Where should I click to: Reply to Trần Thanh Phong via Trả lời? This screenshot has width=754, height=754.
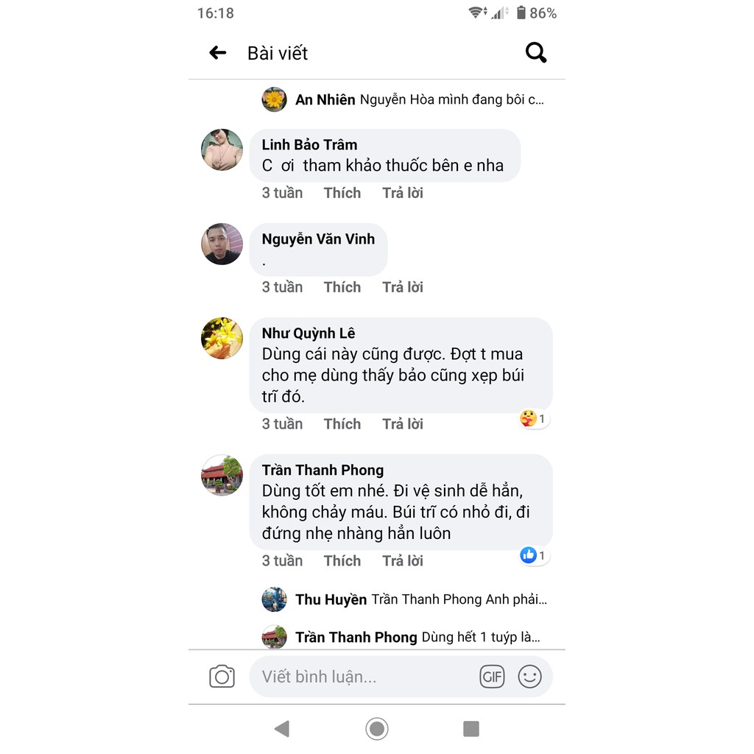coord(403,560)
